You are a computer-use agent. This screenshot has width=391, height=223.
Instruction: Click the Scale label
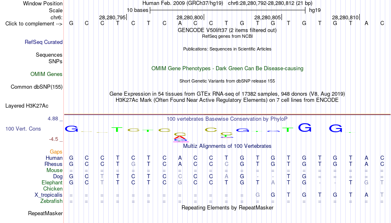point(56,10)
